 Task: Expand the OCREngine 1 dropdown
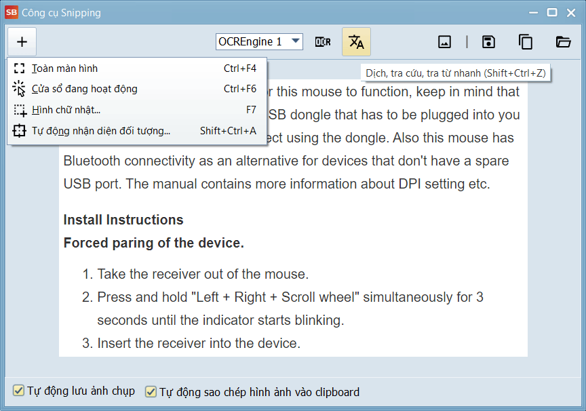click(296, 41)
